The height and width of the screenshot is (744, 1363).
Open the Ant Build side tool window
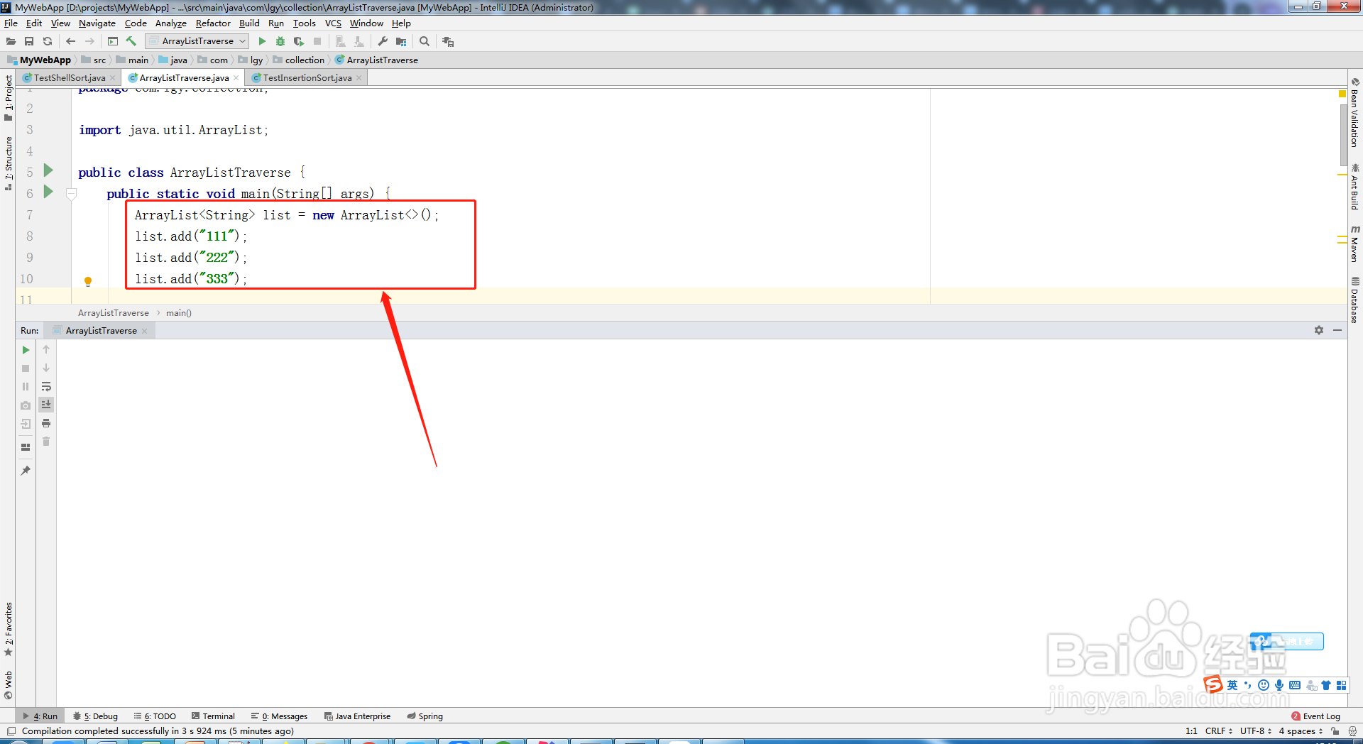1355,187
